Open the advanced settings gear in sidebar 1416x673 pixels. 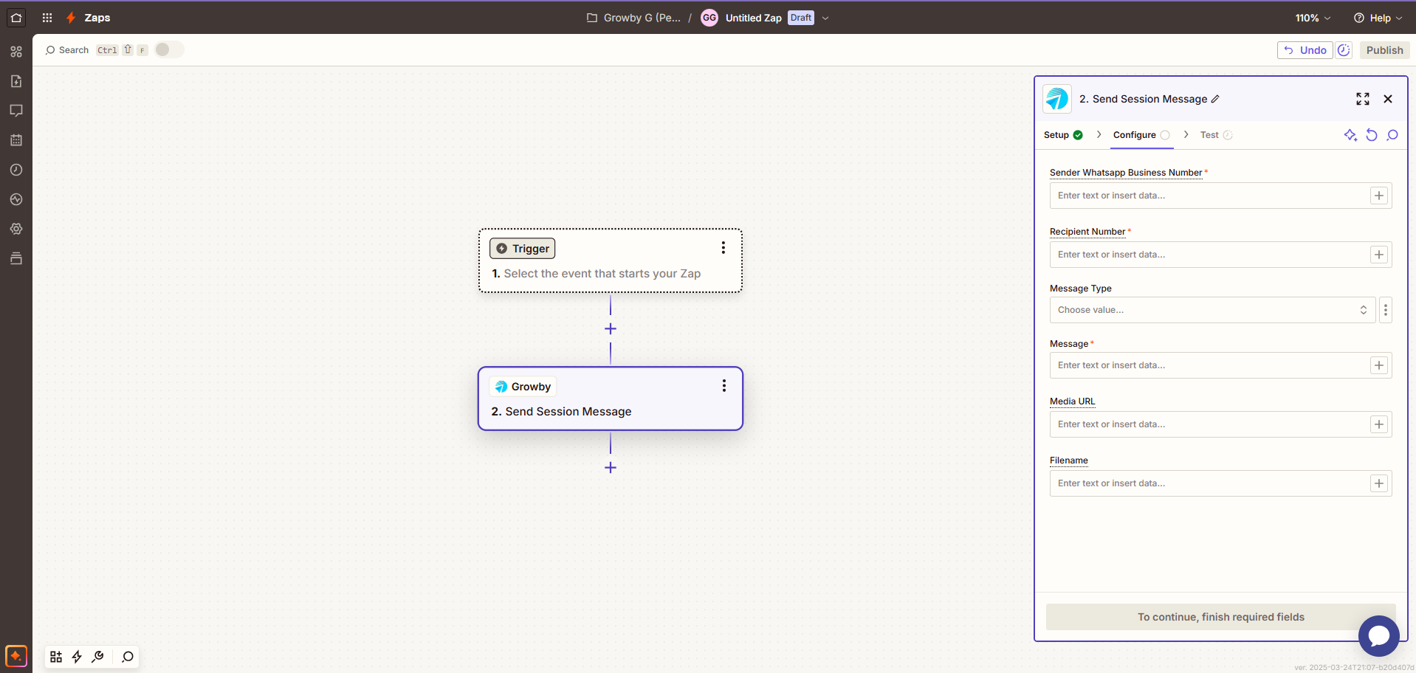pos(16,229)
